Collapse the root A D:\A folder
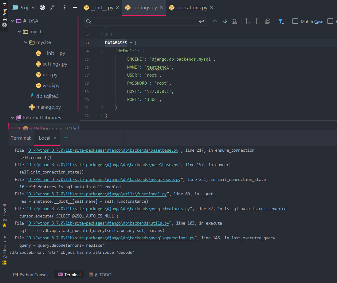Viewport: 337px width, 283px height. 13,21
